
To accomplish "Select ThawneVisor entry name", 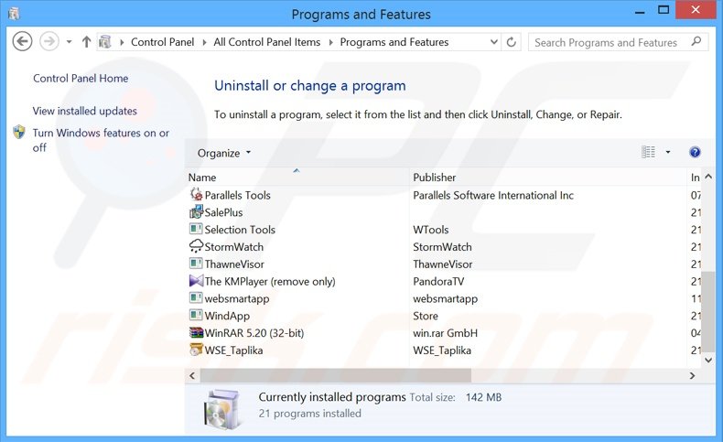I will coord(234,264).
